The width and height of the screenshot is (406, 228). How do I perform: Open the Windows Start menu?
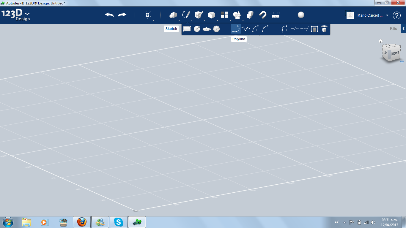coord(7,222)
